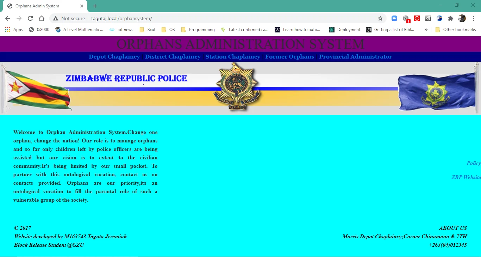Open the Zoom extension icon
This screenshot has width=481, height=257.
[x=394, y=18]
